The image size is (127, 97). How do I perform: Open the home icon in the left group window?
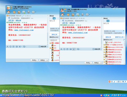pos(8,12)
